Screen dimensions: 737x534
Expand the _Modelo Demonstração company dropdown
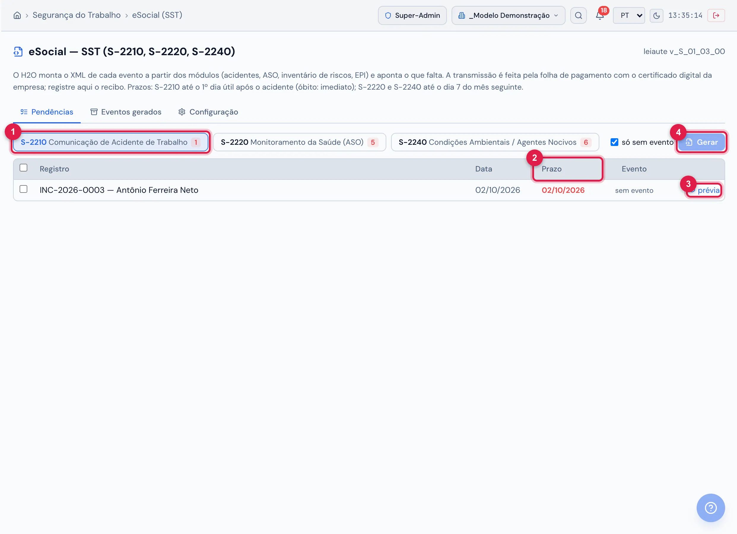click(508, 15)
